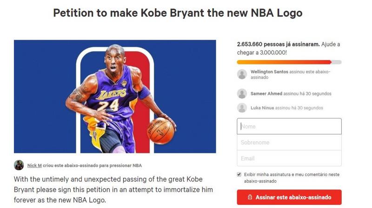Click Nick M's profile avatar
This screenshot has height=208, width=372.
[x=19, y=165]
